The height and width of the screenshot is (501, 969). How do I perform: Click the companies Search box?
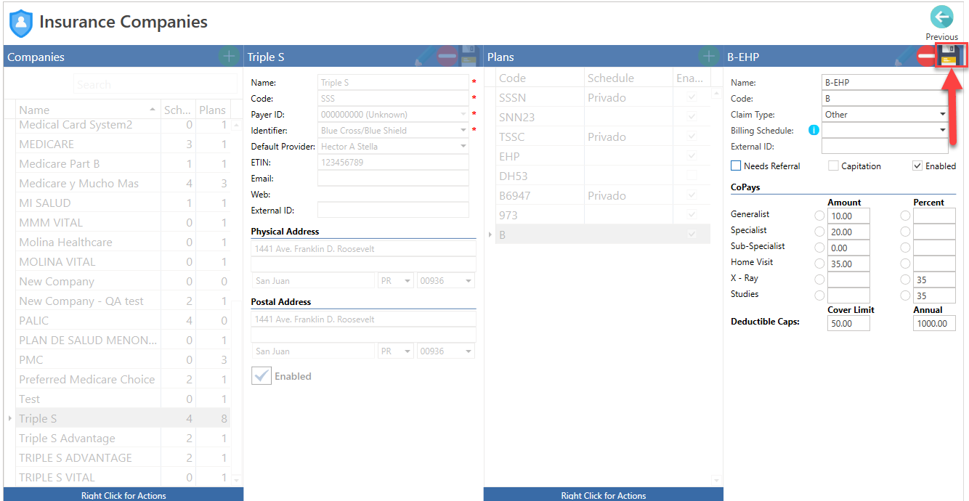tap(155, 84)
